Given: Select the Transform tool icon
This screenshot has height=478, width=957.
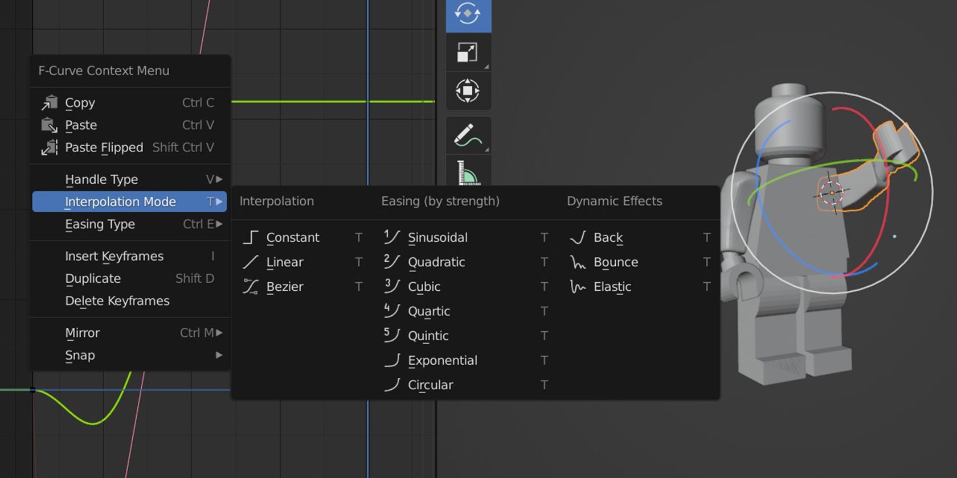Looking at the screenshot, I should click(468, 90).
